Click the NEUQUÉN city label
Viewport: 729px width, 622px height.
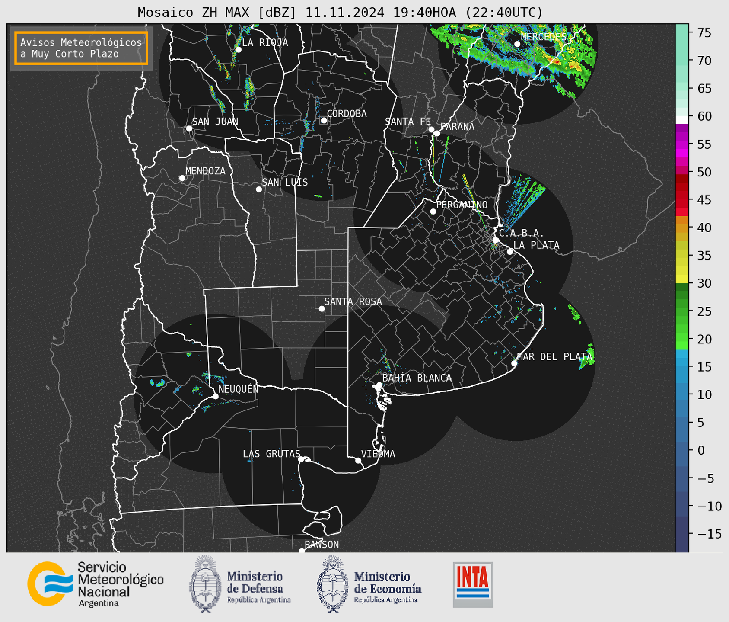pos(238,389)
